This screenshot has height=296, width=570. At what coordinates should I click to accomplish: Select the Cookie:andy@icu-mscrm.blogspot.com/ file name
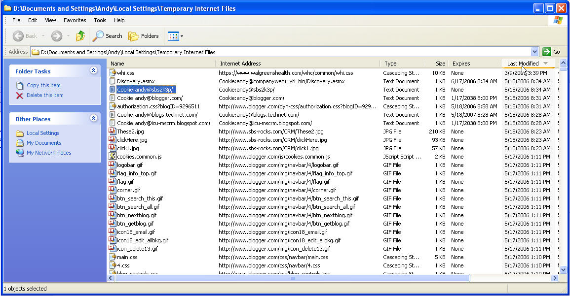tap(163, 123)
